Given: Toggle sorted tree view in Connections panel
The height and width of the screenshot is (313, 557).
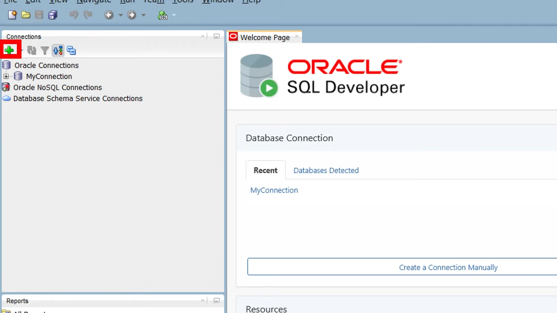Looking at the screenshot, I should tap(58, 50).
